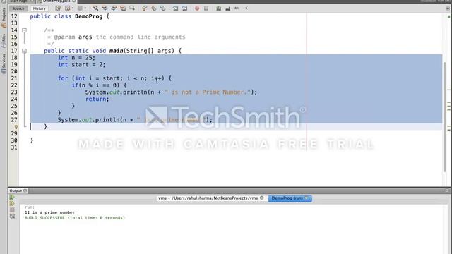Click the 'int start = 2;' code line
The height and width of the screenshot is (254, 452).
(x=82, y=64)
